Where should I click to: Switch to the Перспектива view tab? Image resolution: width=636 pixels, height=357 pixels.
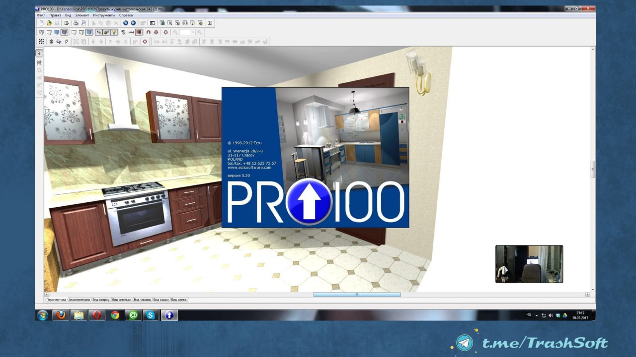pyautogui.click(x=56, y=300)
